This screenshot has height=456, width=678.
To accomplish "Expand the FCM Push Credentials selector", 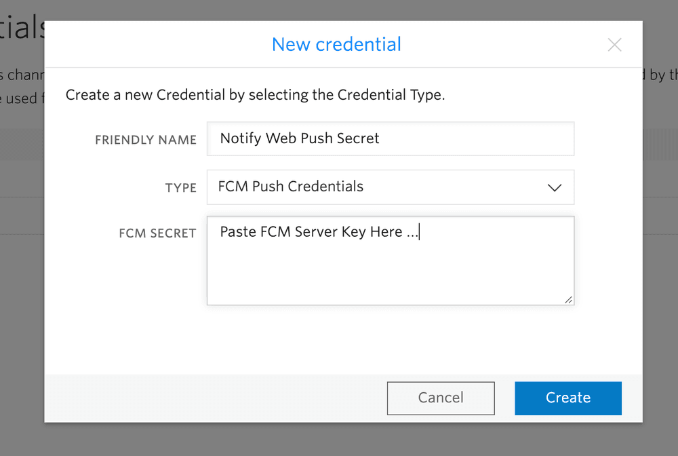I will 391,187.
